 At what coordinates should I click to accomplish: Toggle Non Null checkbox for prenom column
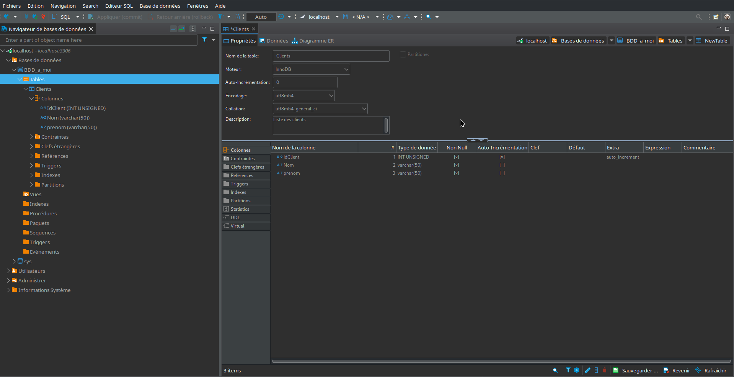pos(456,173)
